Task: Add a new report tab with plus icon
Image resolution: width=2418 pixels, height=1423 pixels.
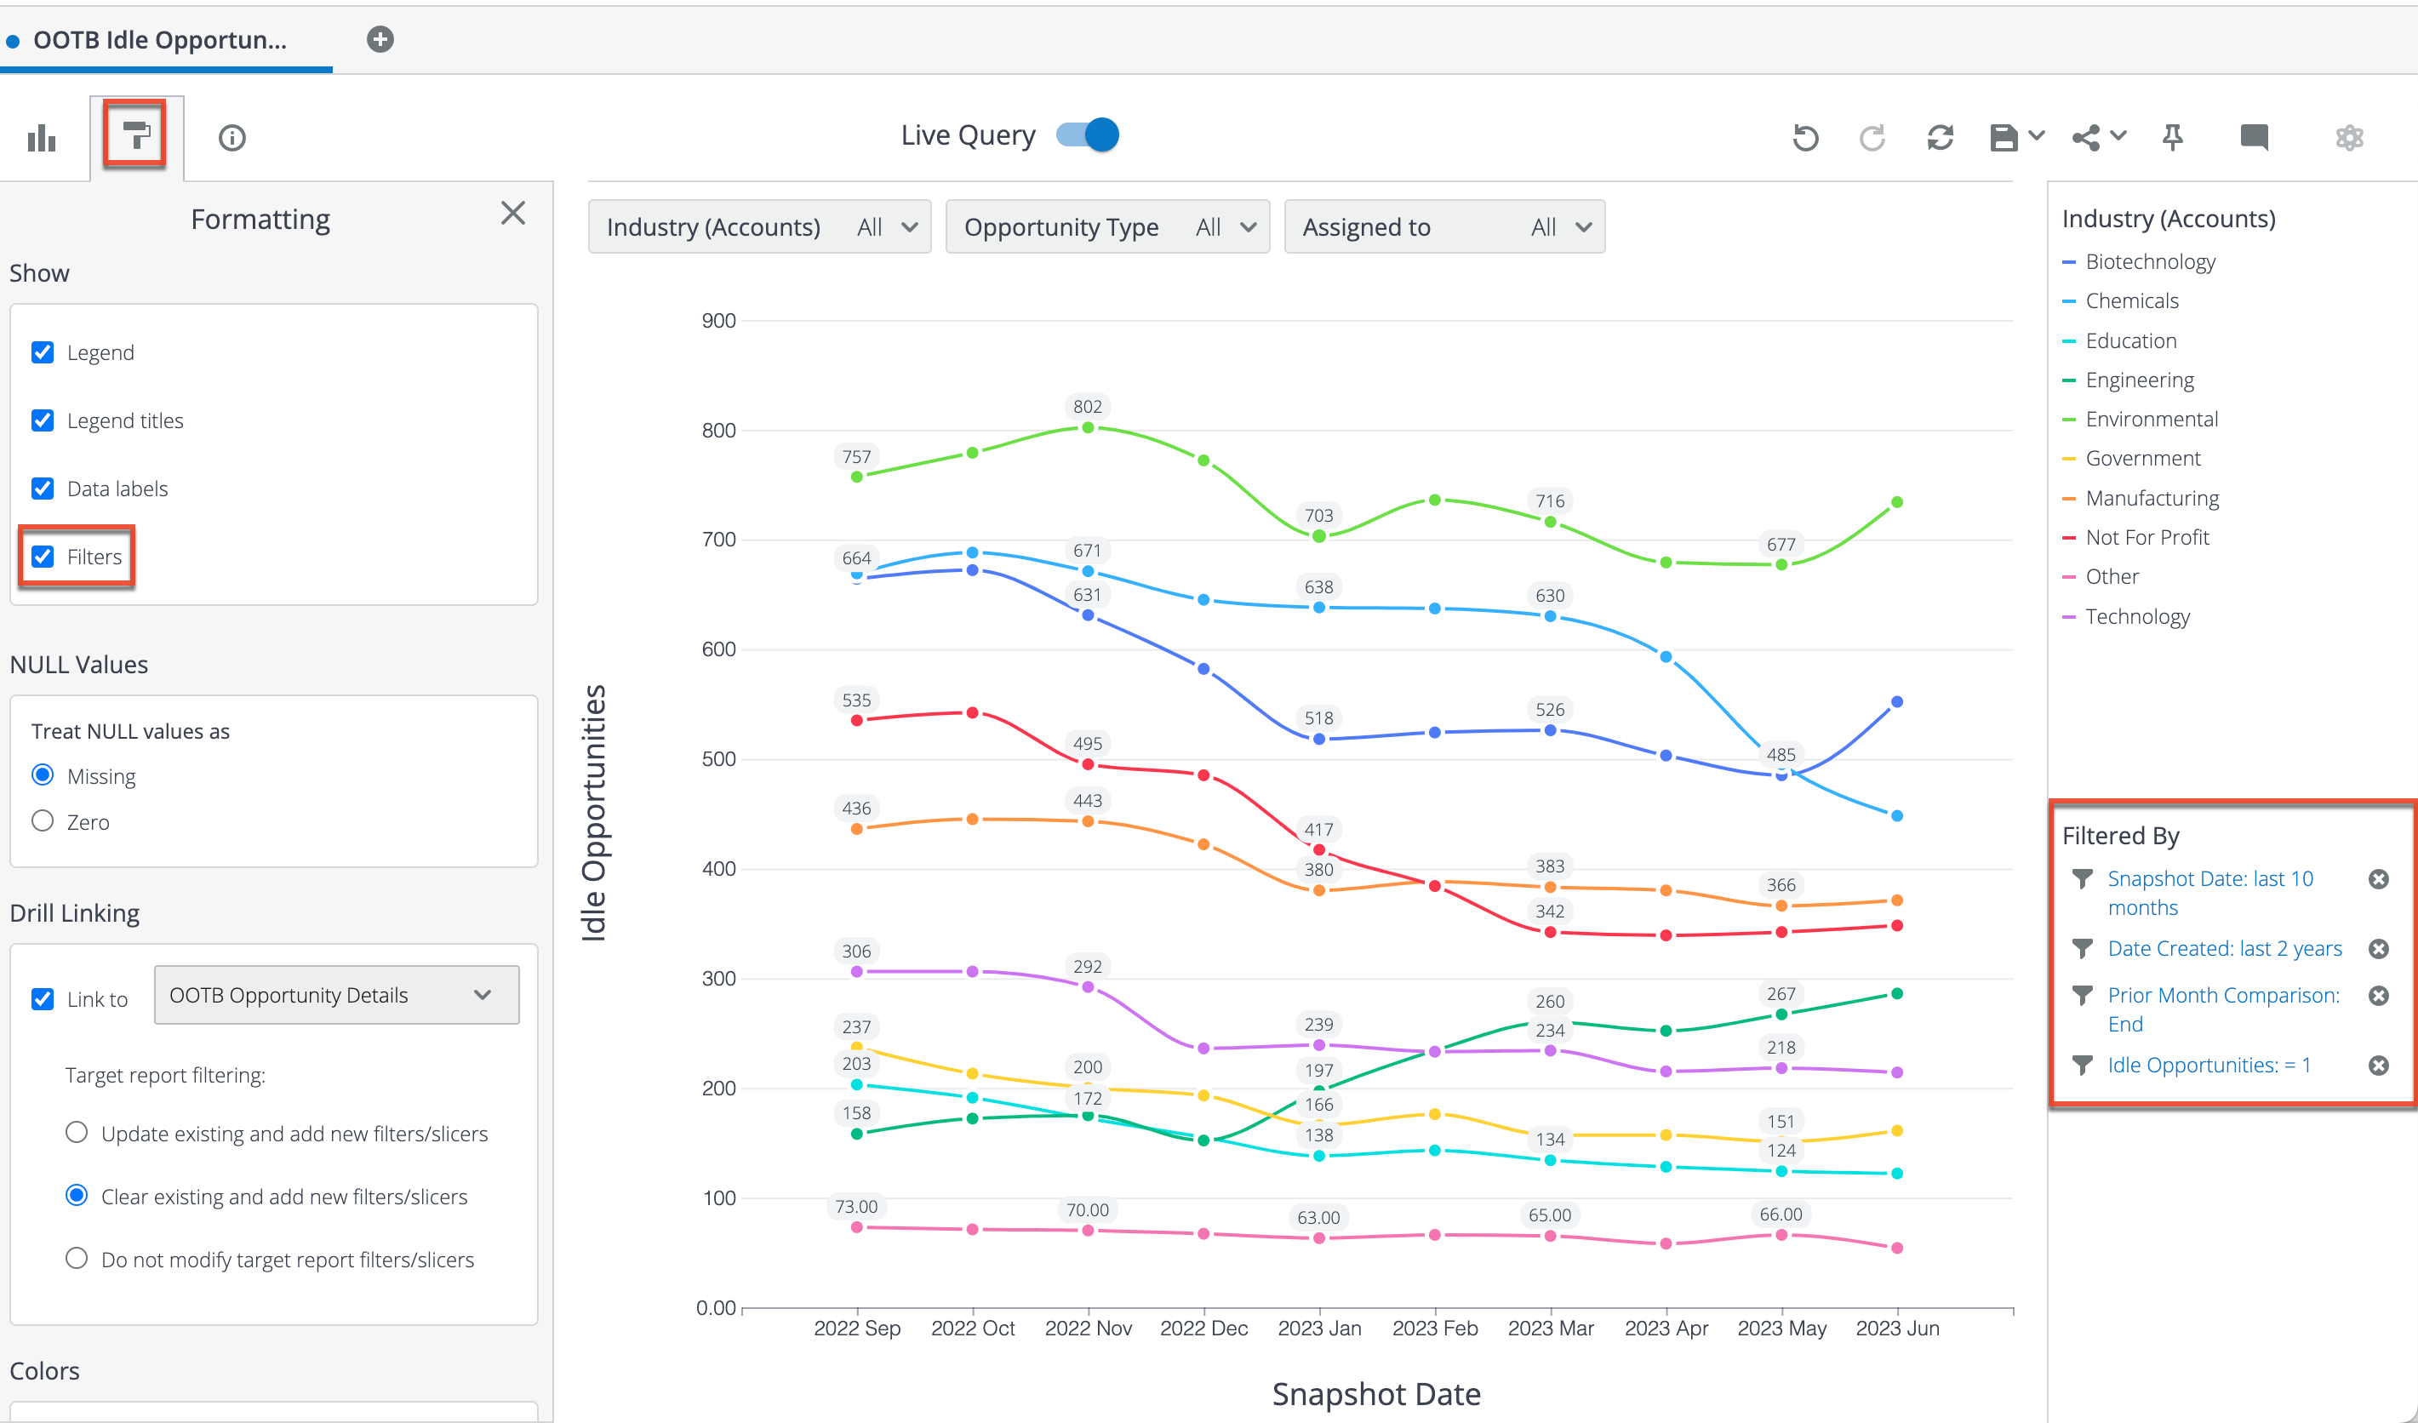Action: (380, 39)
